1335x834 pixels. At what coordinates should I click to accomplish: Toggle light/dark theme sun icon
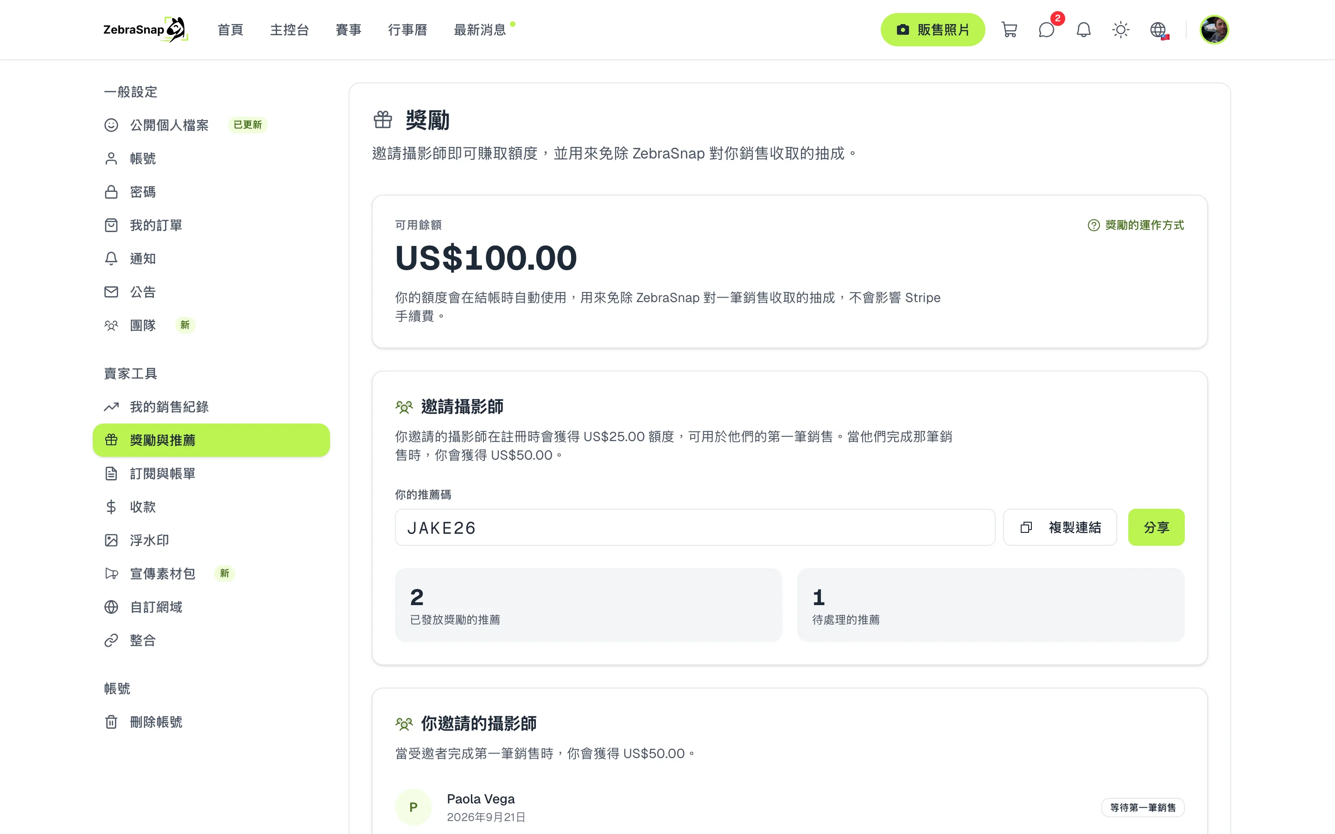(1120, 30)
